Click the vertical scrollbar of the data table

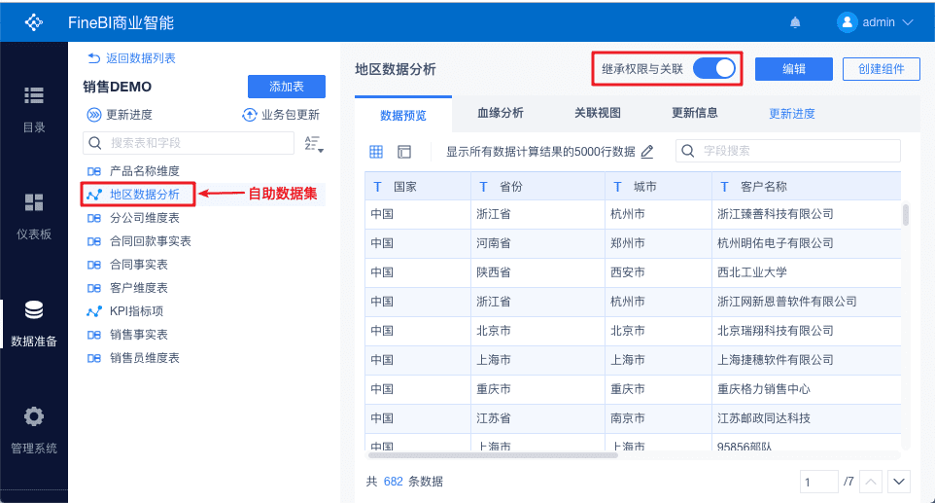(x=906, y=215)
